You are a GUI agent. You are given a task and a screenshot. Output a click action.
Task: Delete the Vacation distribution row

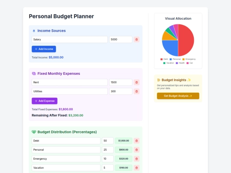[x=136, y=168]
